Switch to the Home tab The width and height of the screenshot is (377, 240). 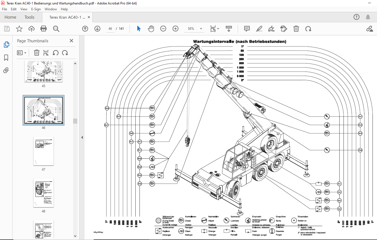click(10, 17)
